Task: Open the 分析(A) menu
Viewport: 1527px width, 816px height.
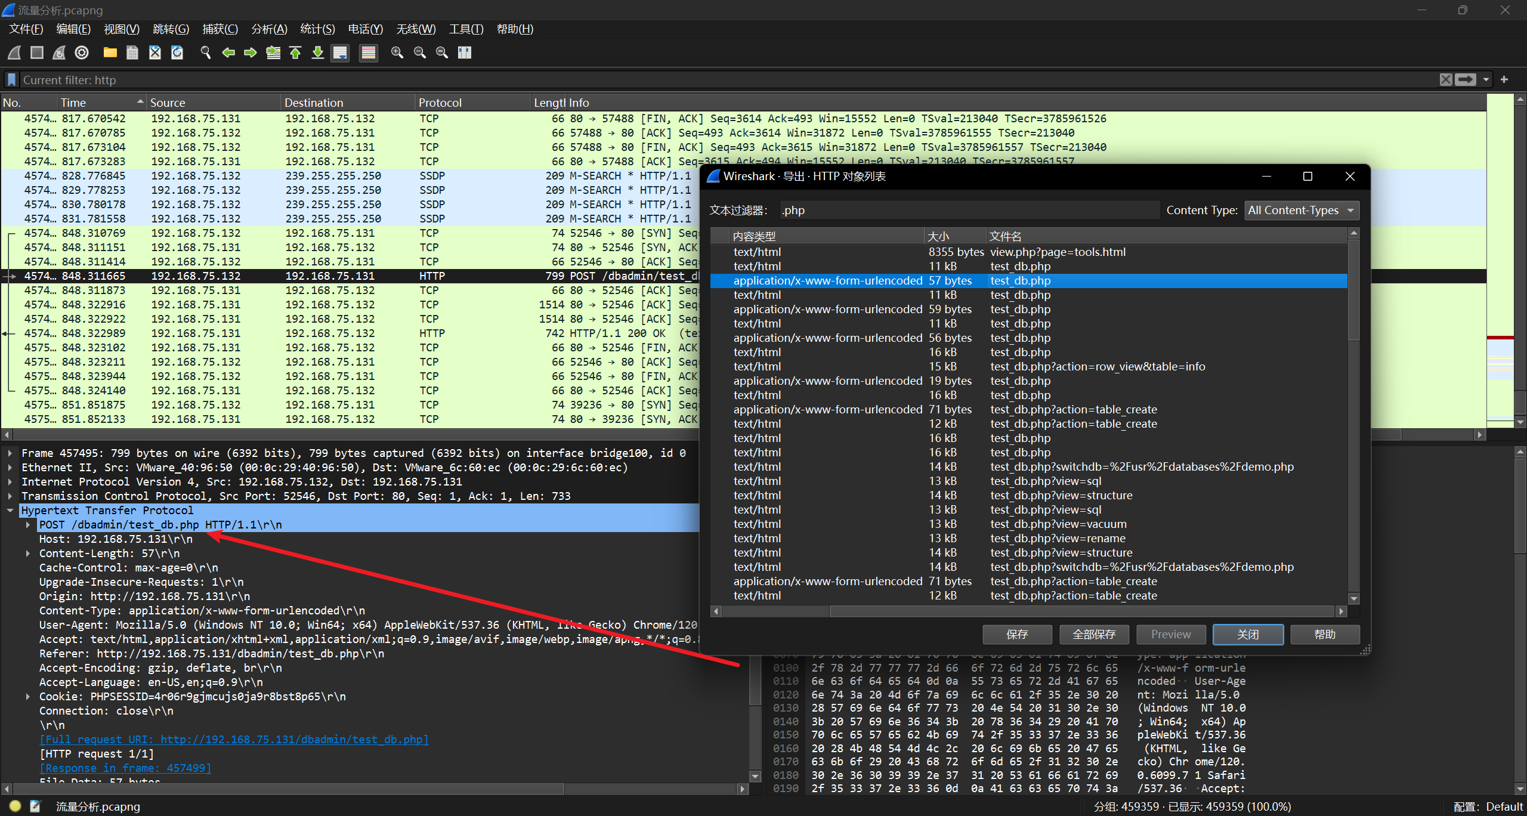Action: tap(269, 29)
